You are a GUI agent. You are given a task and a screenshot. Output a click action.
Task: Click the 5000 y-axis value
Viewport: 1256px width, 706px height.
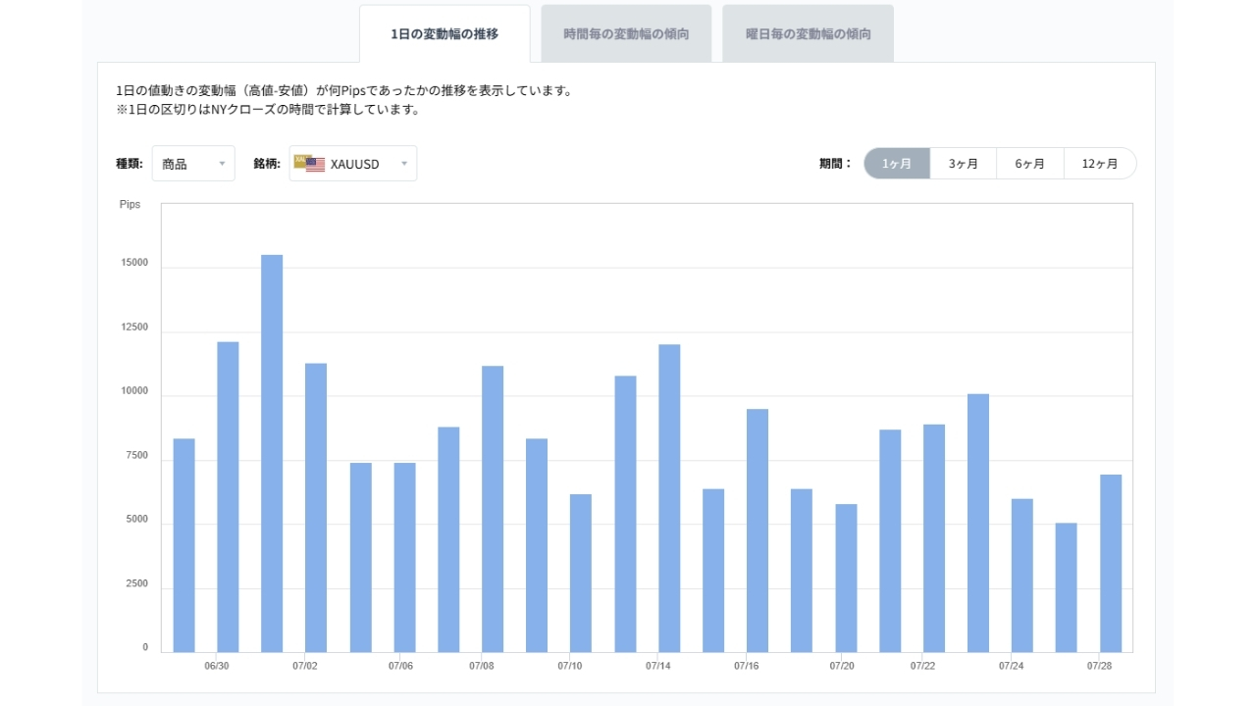coord(135,520)
